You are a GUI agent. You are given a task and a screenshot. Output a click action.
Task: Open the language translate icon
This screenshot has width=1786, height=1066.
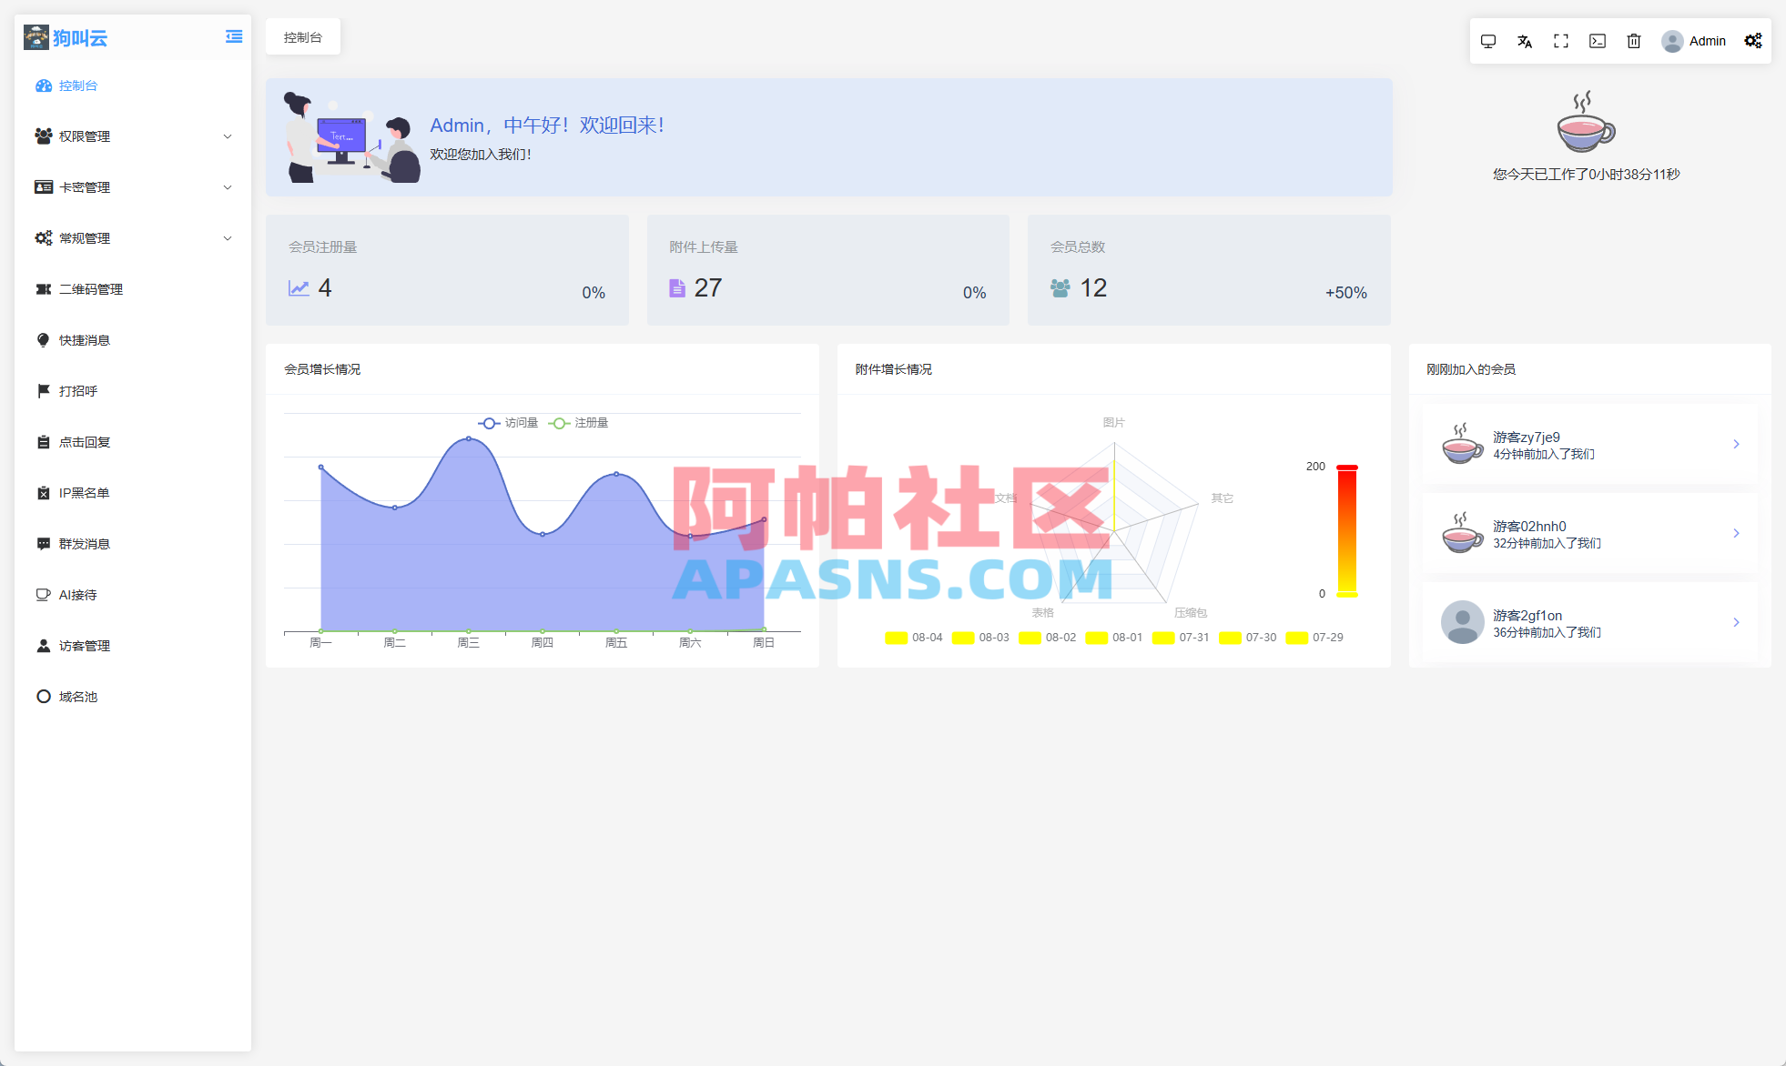1525,41
